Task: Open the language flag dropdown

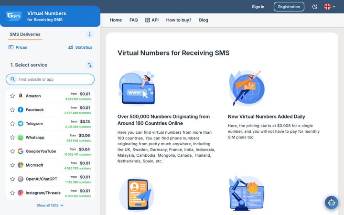Action: (x=330, y=7)
